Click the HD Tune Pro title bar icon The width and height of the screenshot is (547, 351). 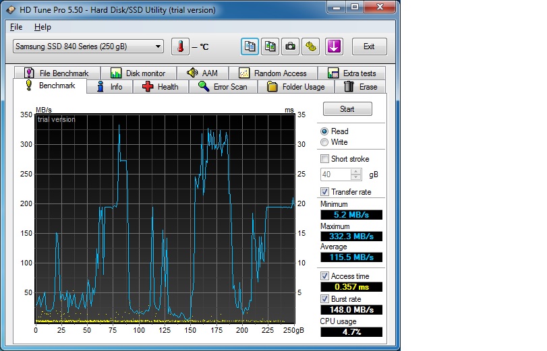(11, 9)
